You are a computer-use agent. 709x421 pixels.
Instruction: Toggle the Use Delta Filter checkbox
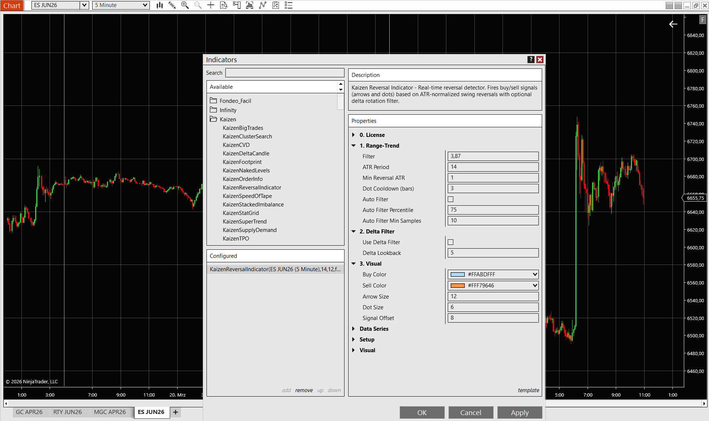(x=450, y=242)
